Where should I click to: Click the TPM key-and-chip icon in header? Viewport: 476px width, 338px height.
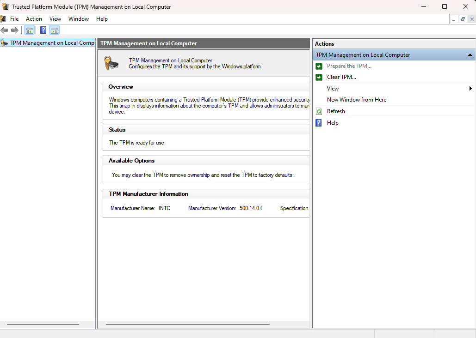point(111,63)
